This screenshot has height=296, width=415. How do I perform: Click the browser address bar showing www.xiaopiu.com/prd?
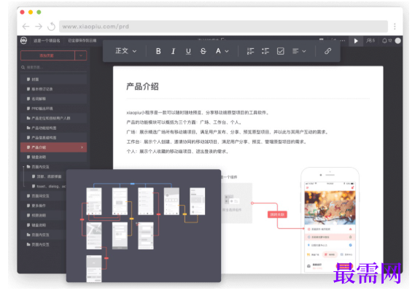tap(223, 26)
